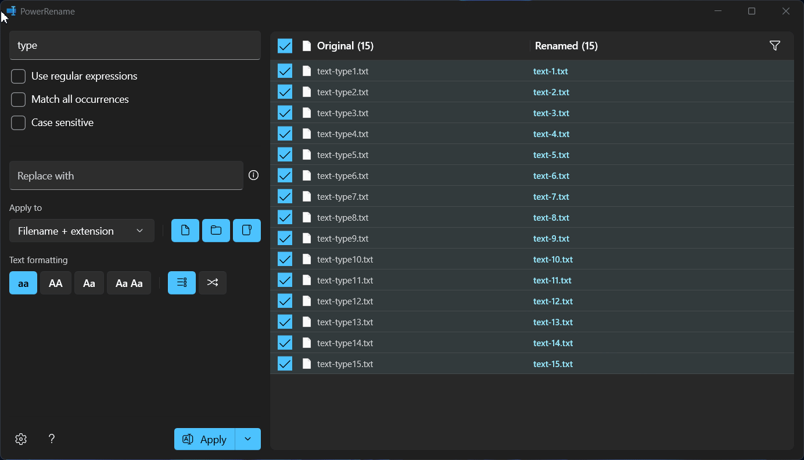Uncheck text-type7.txt checkbox
Image resolution: width=804 pixels, height=460 pixels.
click(285, 196)
